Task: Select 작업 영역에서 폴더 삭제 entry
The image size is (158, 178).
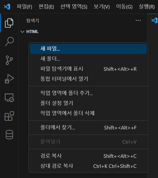Action: click(88, 113)
